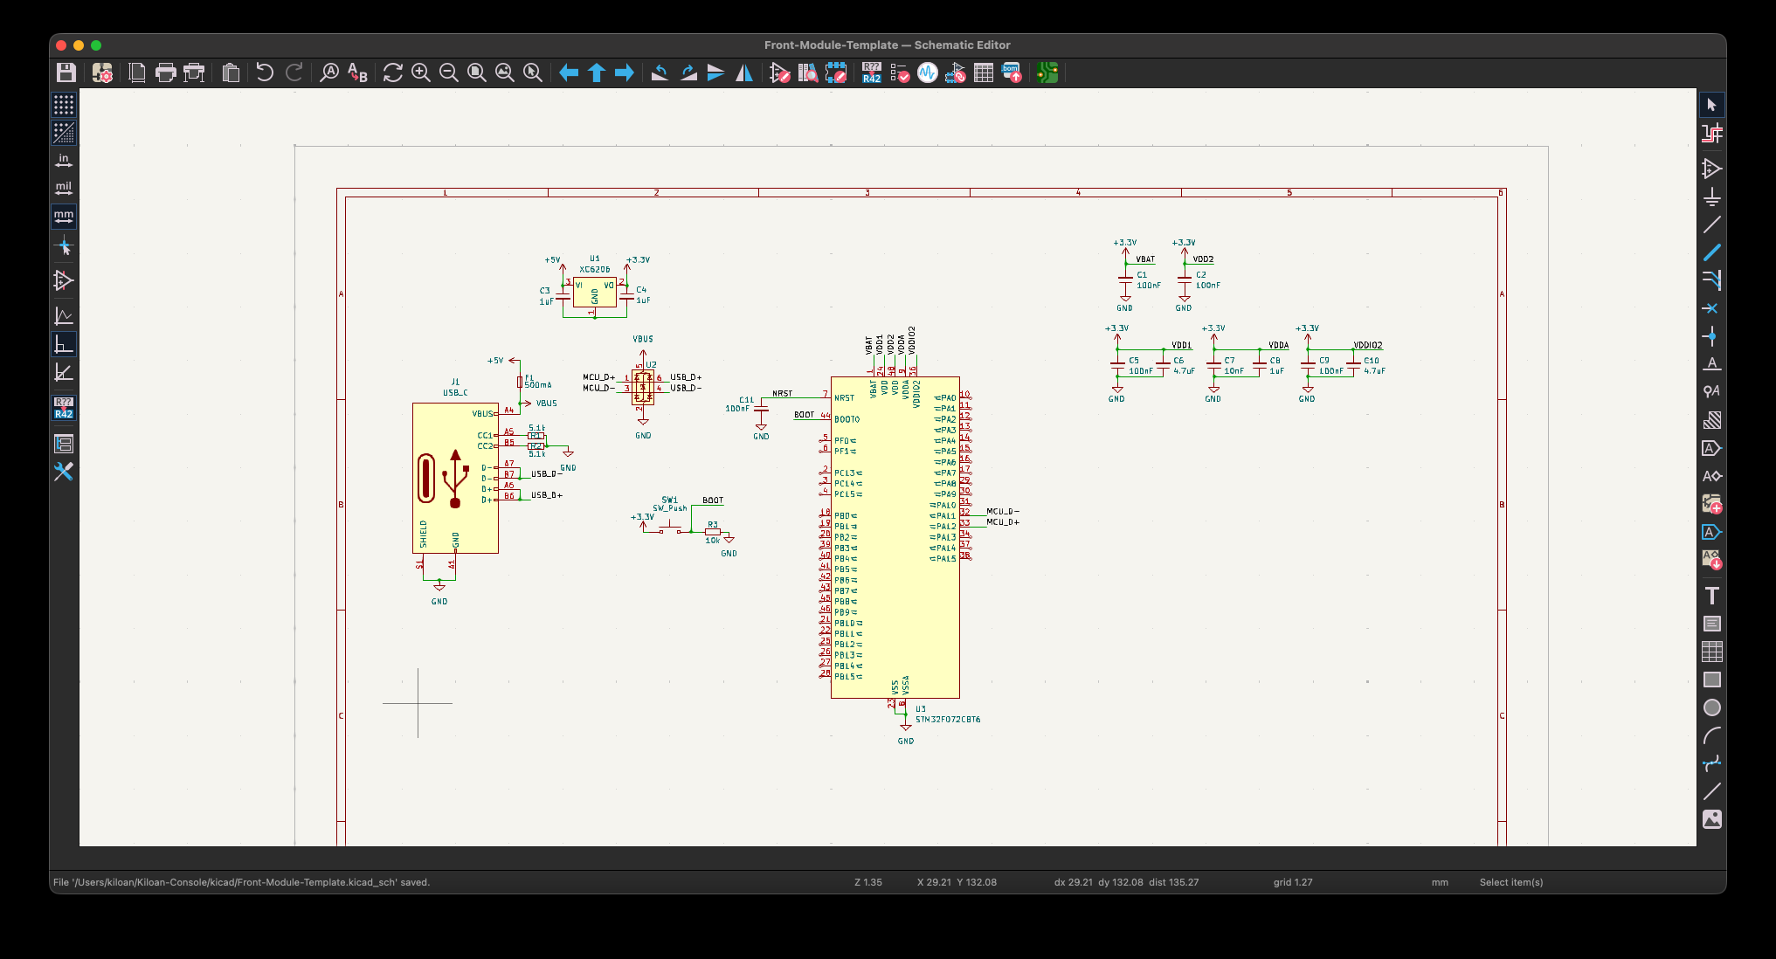Image resolution: width=1776 pixels, height=959 pixels.
Task: Select the Add Power Symbol tool
Action: pyautogui.click(x=1711, y=197)
